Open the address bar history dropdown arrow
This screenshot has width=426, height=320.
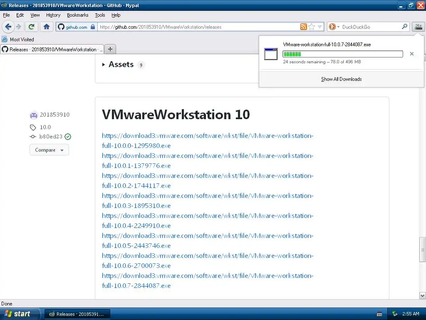[x=320, y=27]
